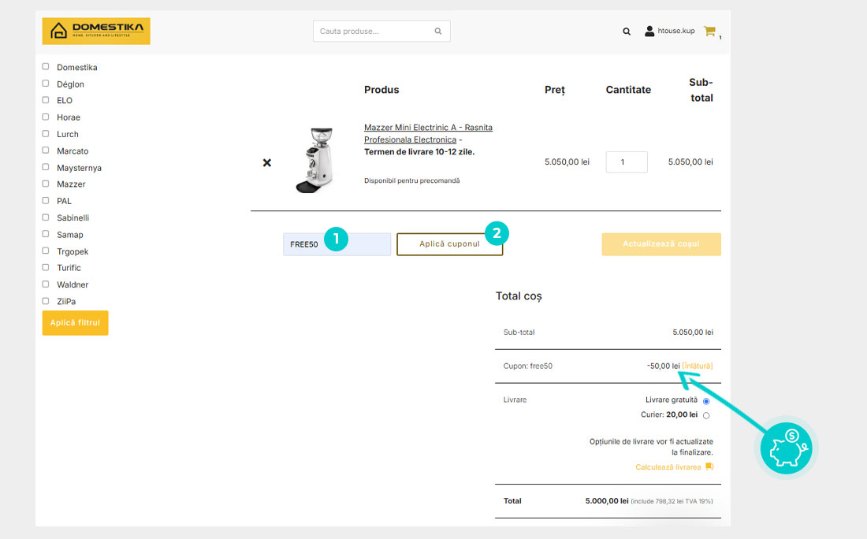
Task: Check the Horae brand filter
Action: pyautogui.click(x=46, y=117)
